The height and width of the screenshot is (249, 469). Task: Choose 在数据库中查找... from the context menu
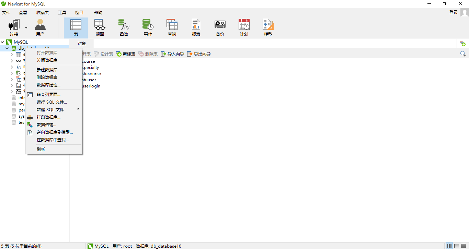54,140
